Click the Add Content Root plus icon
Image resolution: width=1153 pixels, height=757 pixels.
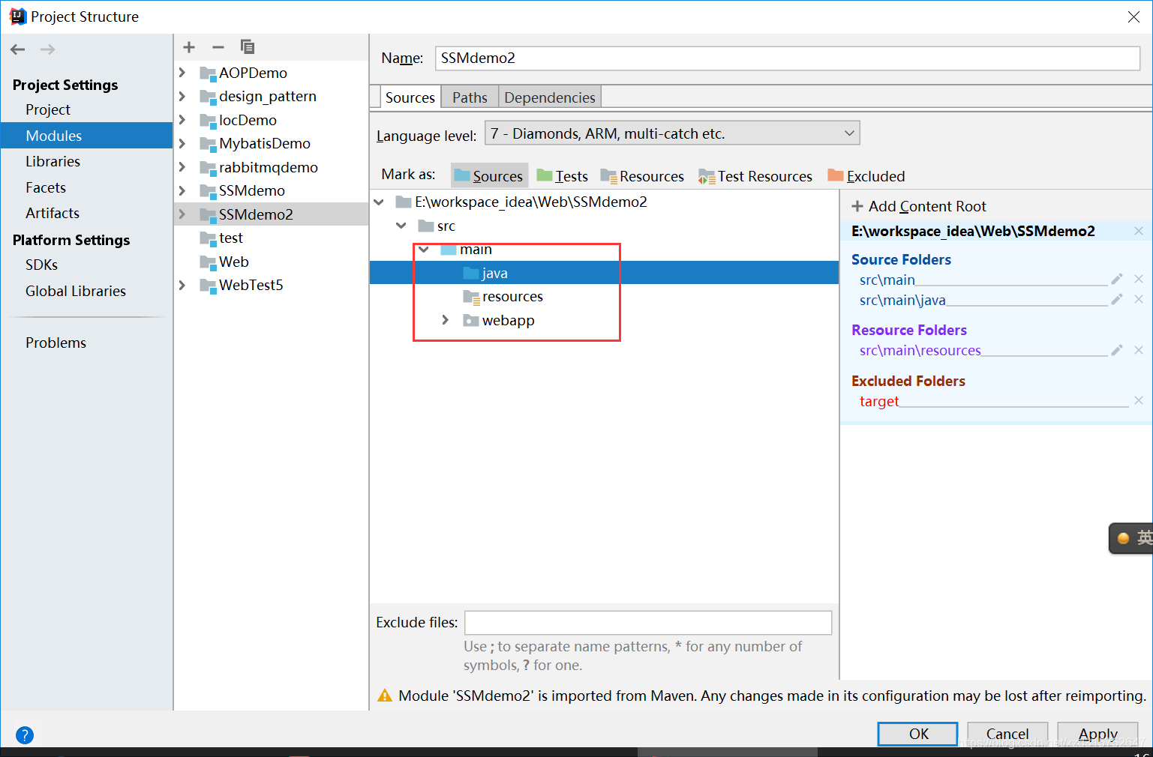[857, 206]
